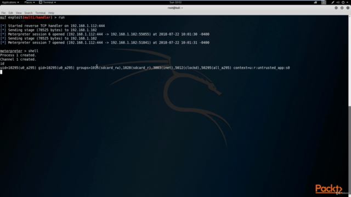Open the File menu

(x=3, y=13)
